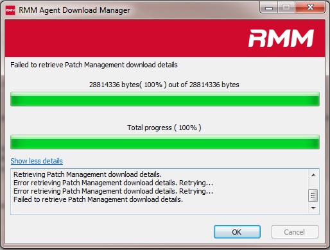Viewport: 330px width, 250px height.
Task: Click the disabled maximize button
Action: coord(286,8)
